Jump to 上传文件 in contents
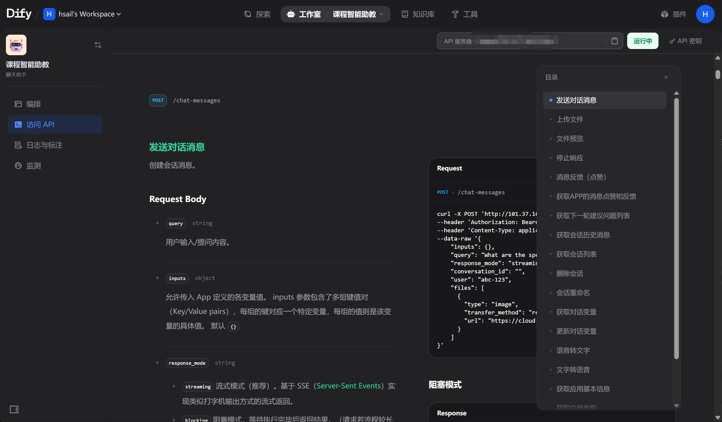The image size is (722, 422). pyautogui.click(x=605, y=119)
